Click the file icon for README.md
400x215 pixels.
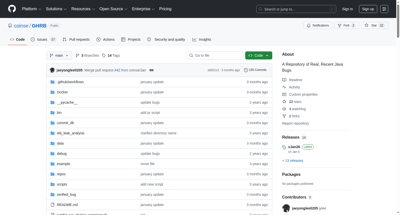pyautogui.click(x=52, y=205)
